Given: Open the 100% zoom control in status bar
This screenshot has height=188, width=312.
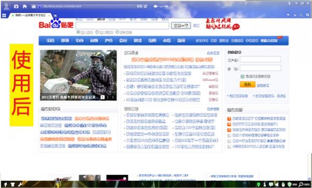Looking at the screenshot, I should coord(304,184).
